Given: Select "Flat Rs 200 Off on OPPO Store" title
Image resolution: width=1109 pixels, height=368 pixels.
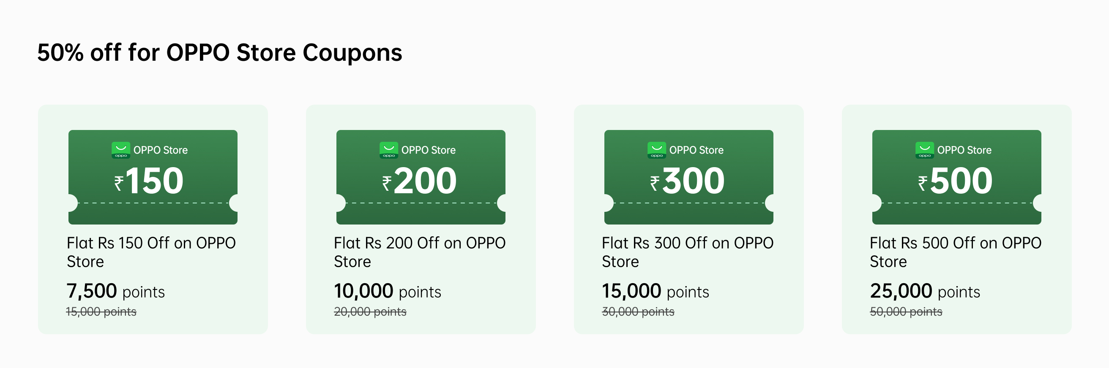Looking at the screenshot, I should (419, 252).
